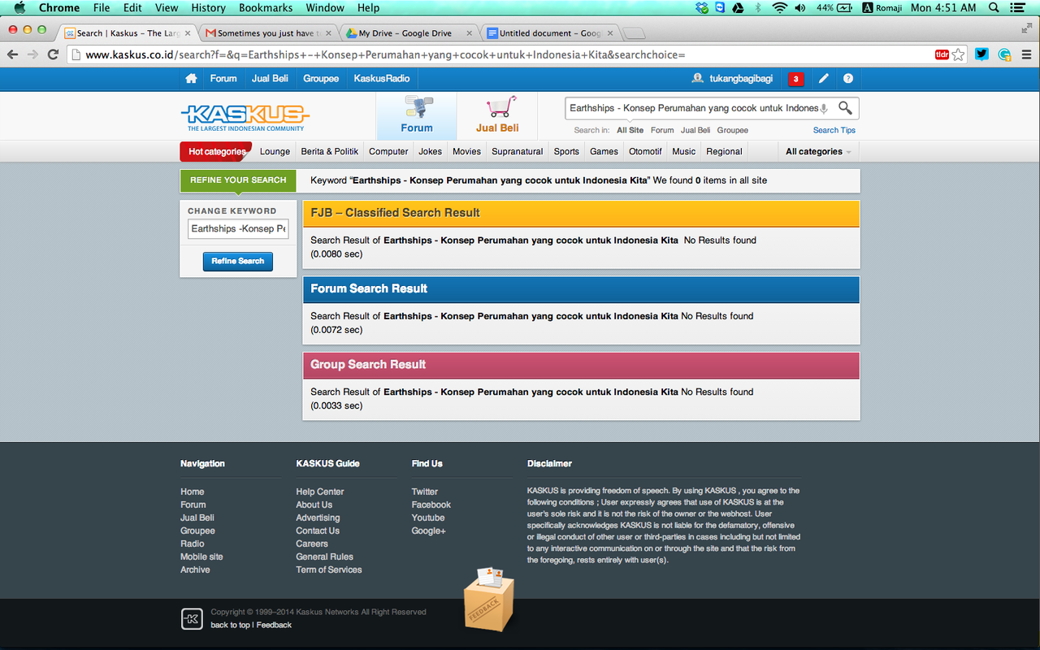Viewport: 1040px width, 650px height.
Task: Open the feedback box icon
Action: [489, 600]
